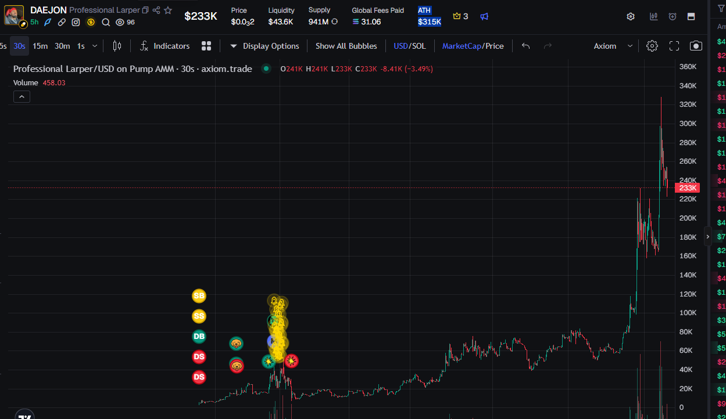This screenshot has width=726, height=419.
Task: Click the green-ringed dog bubble on chart
Action: pos(236,344)
